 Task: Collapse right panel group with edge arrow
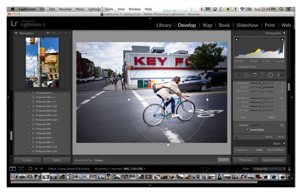coord(292,97)
